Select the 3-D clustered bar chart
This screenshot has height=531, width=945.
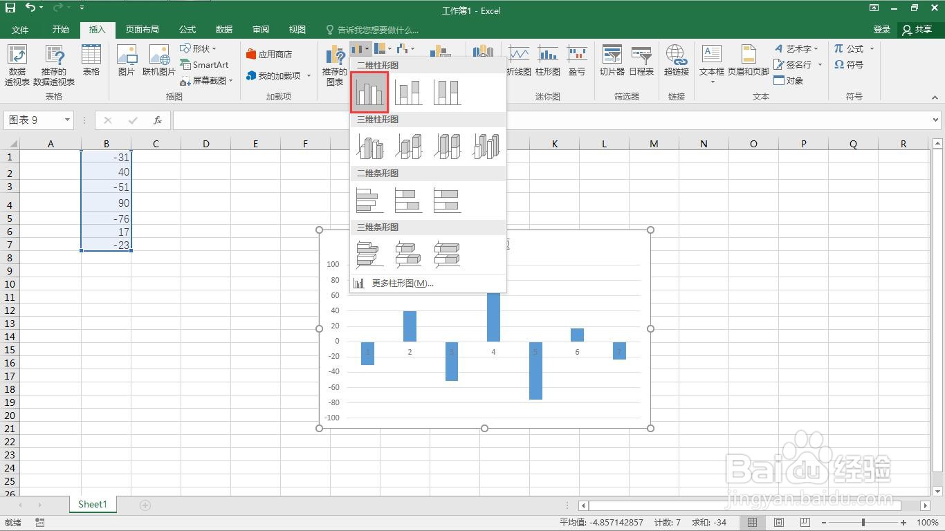(x=369, y=254)
